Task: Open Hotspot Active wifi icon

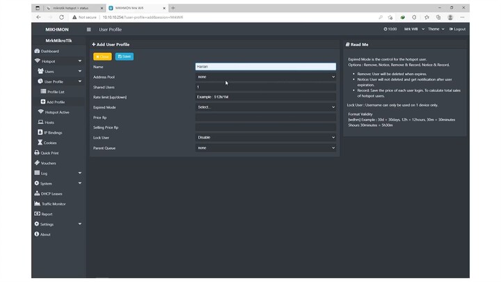Action: click(40, 112)
